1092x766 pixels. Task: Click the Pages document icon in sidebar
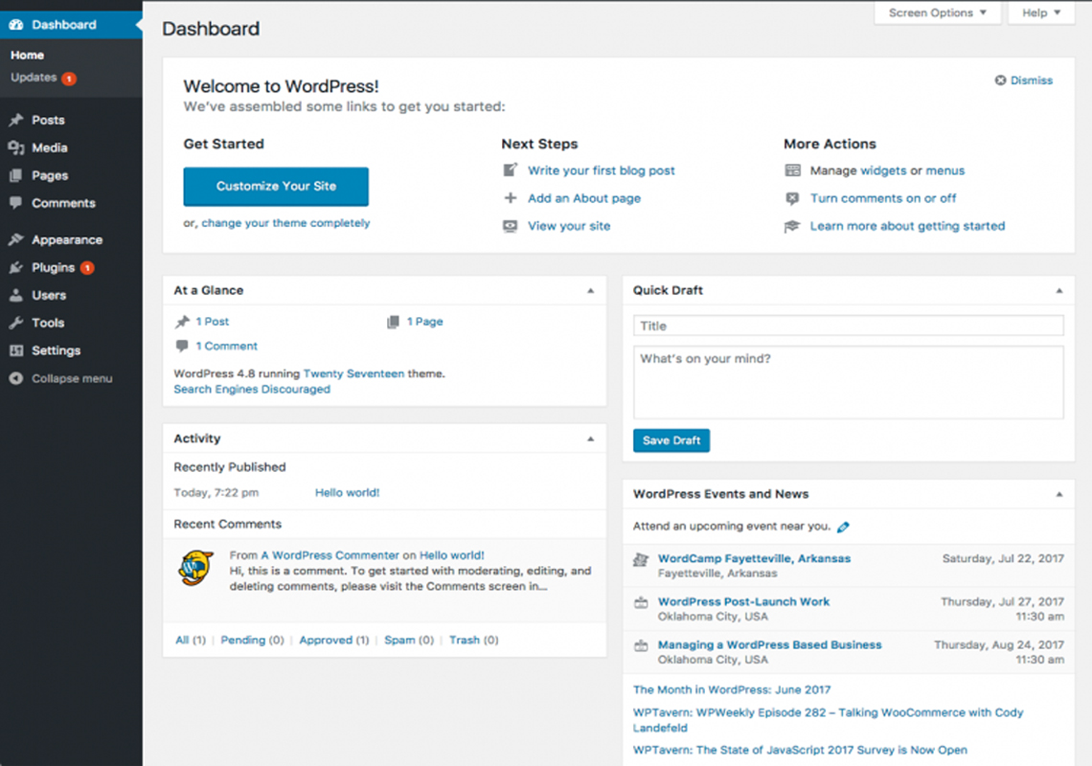click(x=16, y=175)
